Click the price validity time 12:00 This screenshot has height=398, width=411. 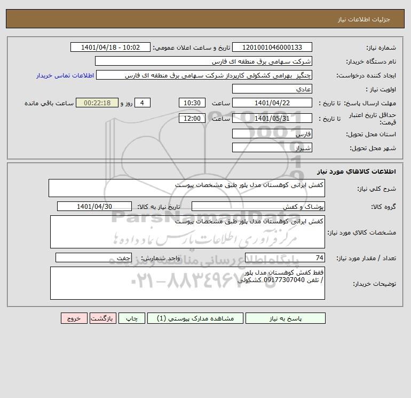pyautogui.click(x=192, y=118)
